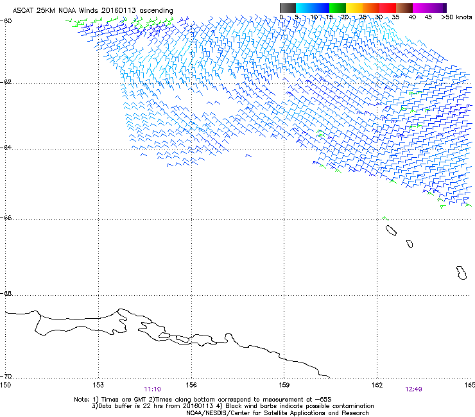Click the '45' legend scale number

tap(428, 17)
